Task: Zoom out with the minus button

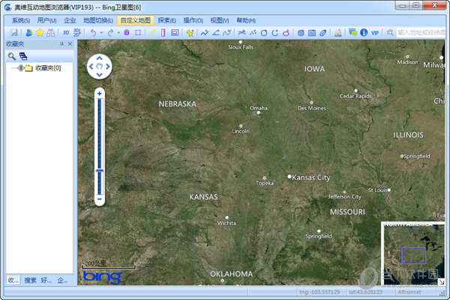Action: [99, 199]
